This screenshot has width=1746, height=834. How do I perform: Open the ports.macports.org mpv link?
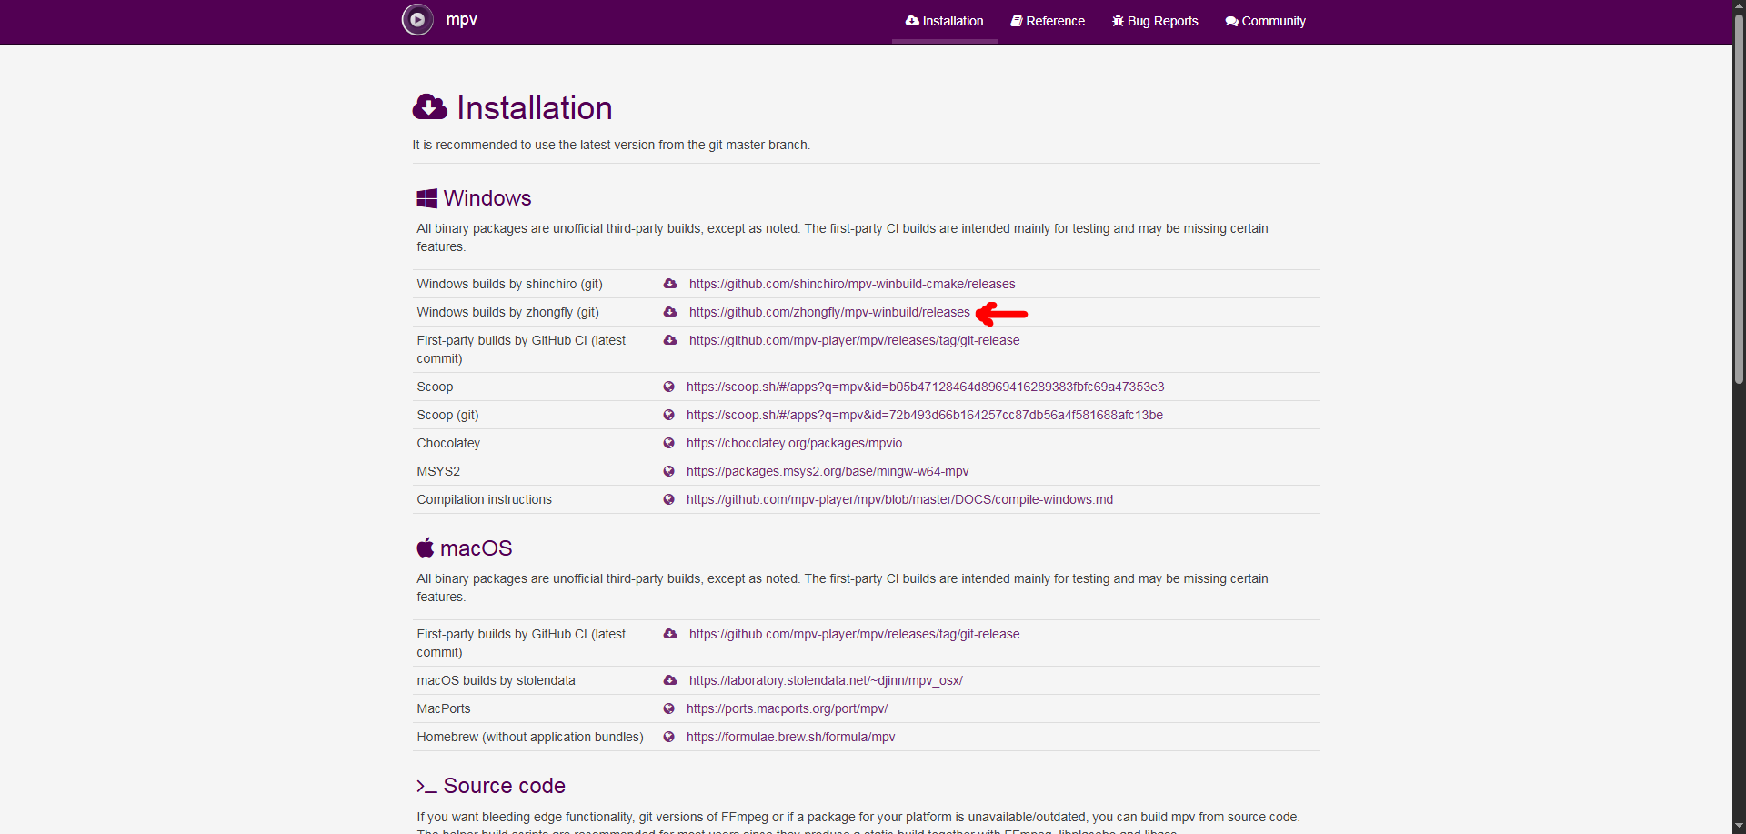787,708
